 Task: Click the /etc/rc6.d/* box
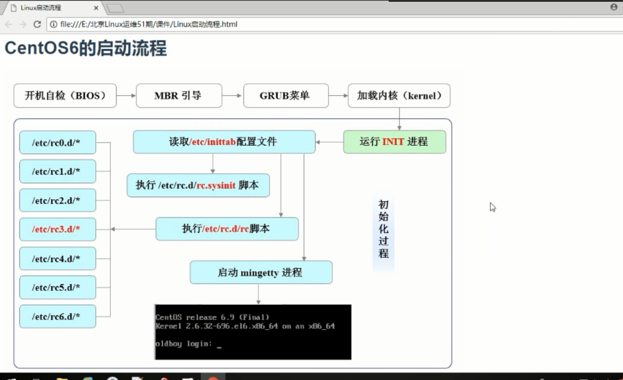tap(58, 316)
